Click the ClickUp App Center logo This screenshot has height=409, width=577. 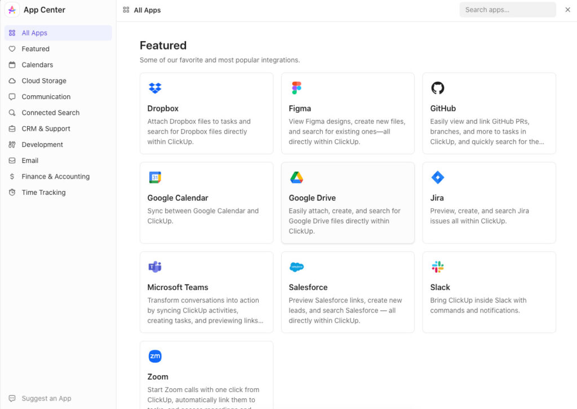click(12, 10)
